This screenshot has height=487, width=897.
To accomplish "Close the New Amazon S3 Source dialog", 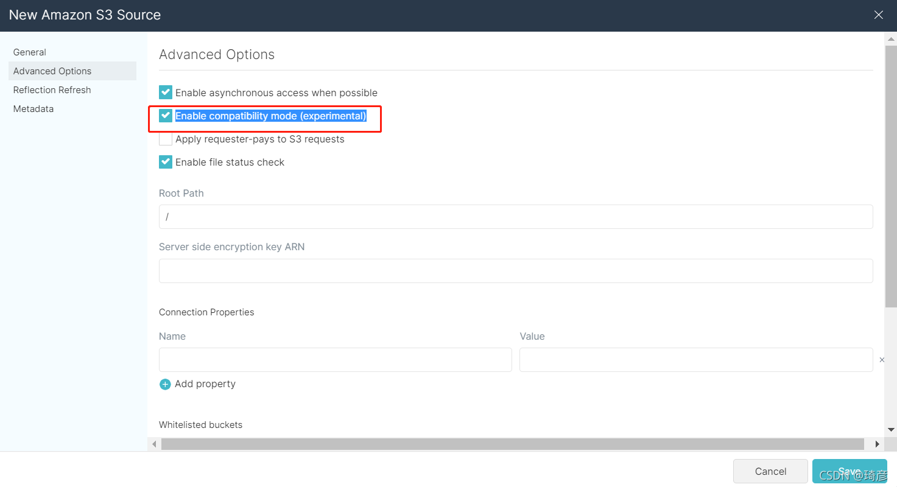I will coord(878,15).
